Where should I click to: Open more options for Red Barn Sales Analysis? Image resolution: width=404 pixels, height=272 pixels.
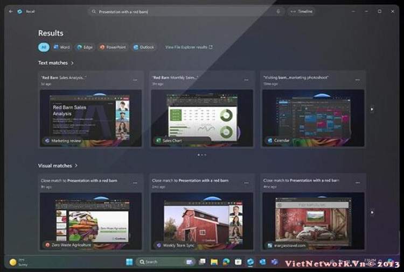point(135,80)
